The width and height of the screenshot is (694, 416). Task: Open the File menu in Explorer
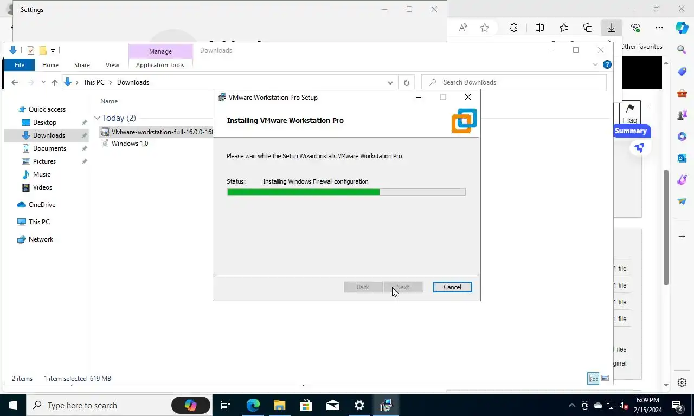click(x=20, y=65)
